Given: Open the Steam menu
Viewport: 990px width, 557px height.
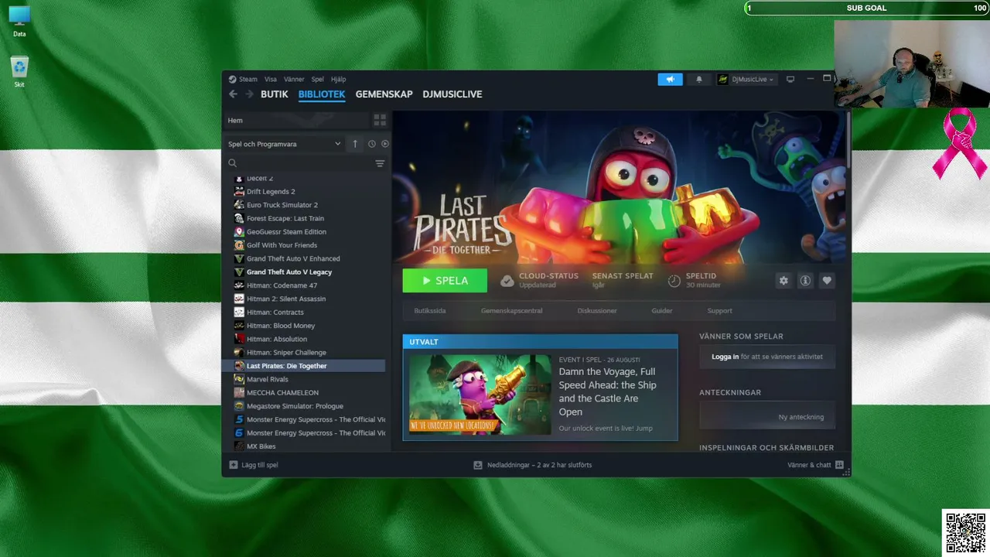Looking at the screenshot, I should [x=248, y=79].
